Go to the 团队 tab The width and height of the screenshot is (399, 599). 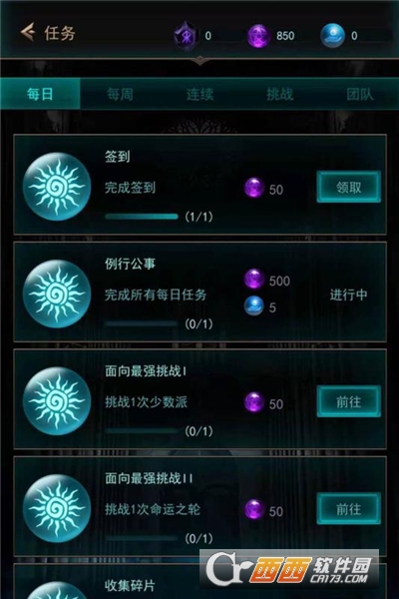[360, 94]
